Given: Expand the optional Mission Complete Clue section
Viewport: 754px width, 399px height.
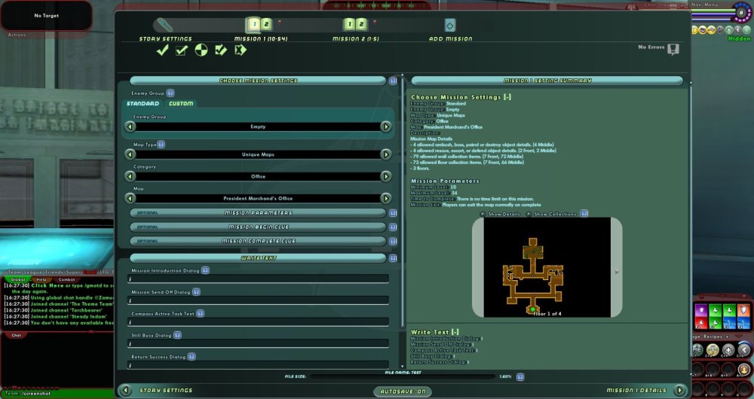Looking at the screenshot, I should pos(258,241).
